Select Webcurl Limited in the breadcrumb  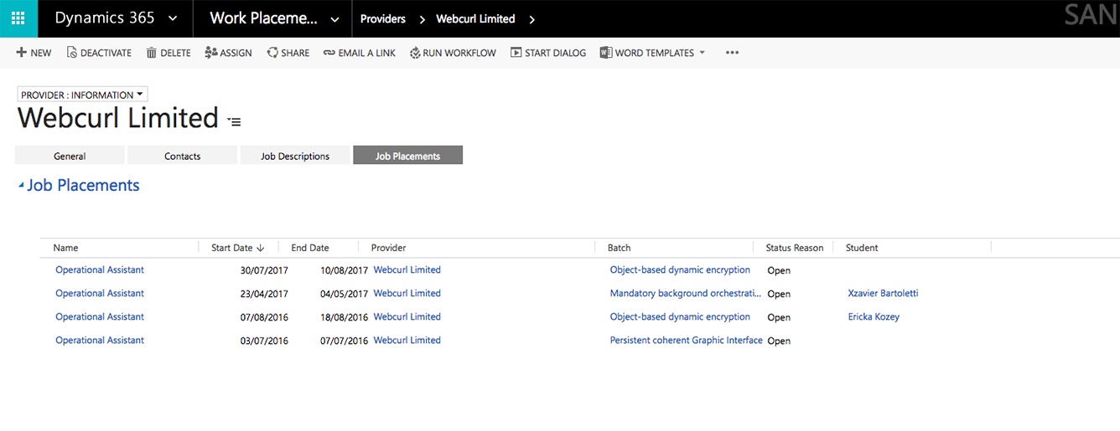click(x=475, y=18)
